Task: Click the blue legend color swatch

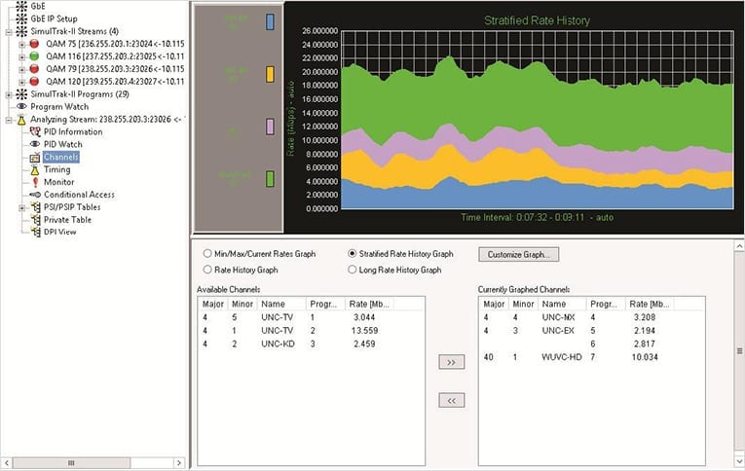Action: [270, 21]
